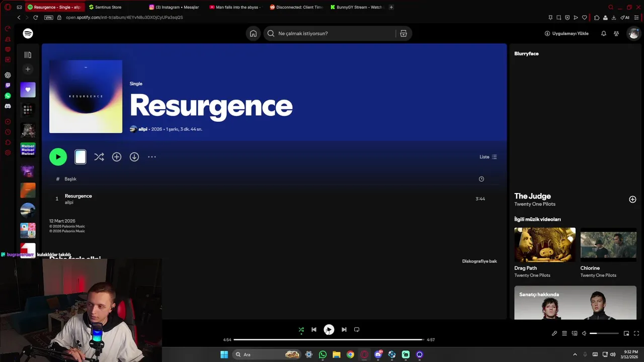
Task: Click the Your Library icon in sidebar
Action: point(28,55)
